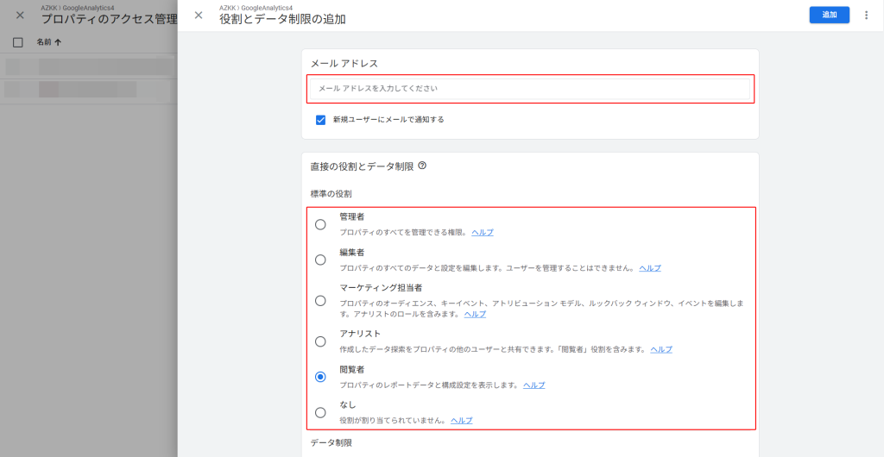Select the 管理者 role radio button
884x457 pixels.
pos(320,224)
